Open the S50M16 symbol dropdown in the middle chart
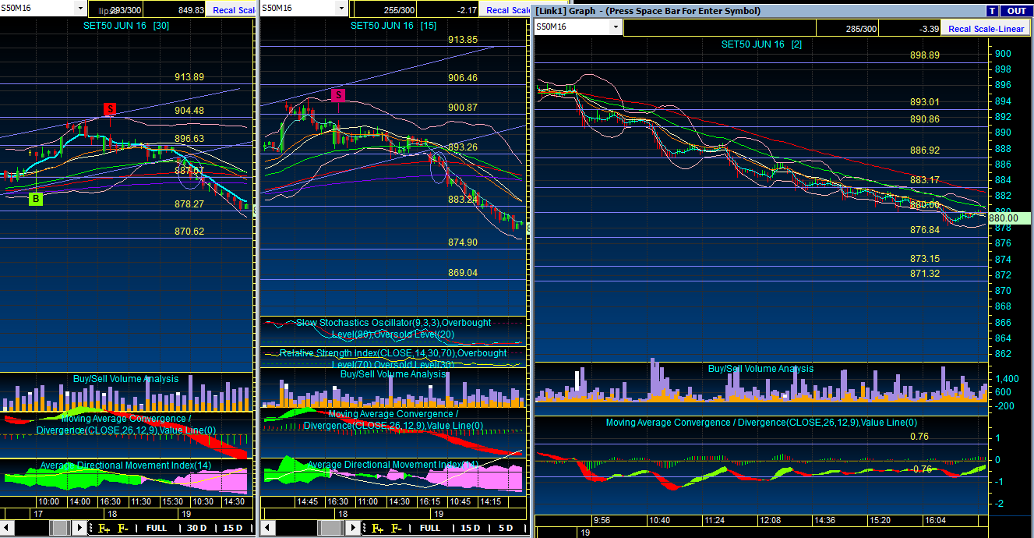 pyautogui.click(x=340, y=9)
